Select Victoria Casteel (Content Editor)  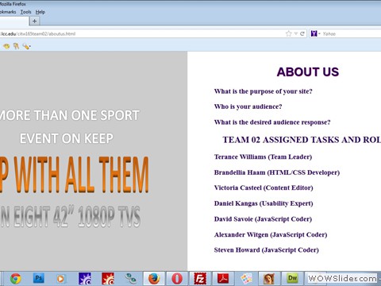264,188
